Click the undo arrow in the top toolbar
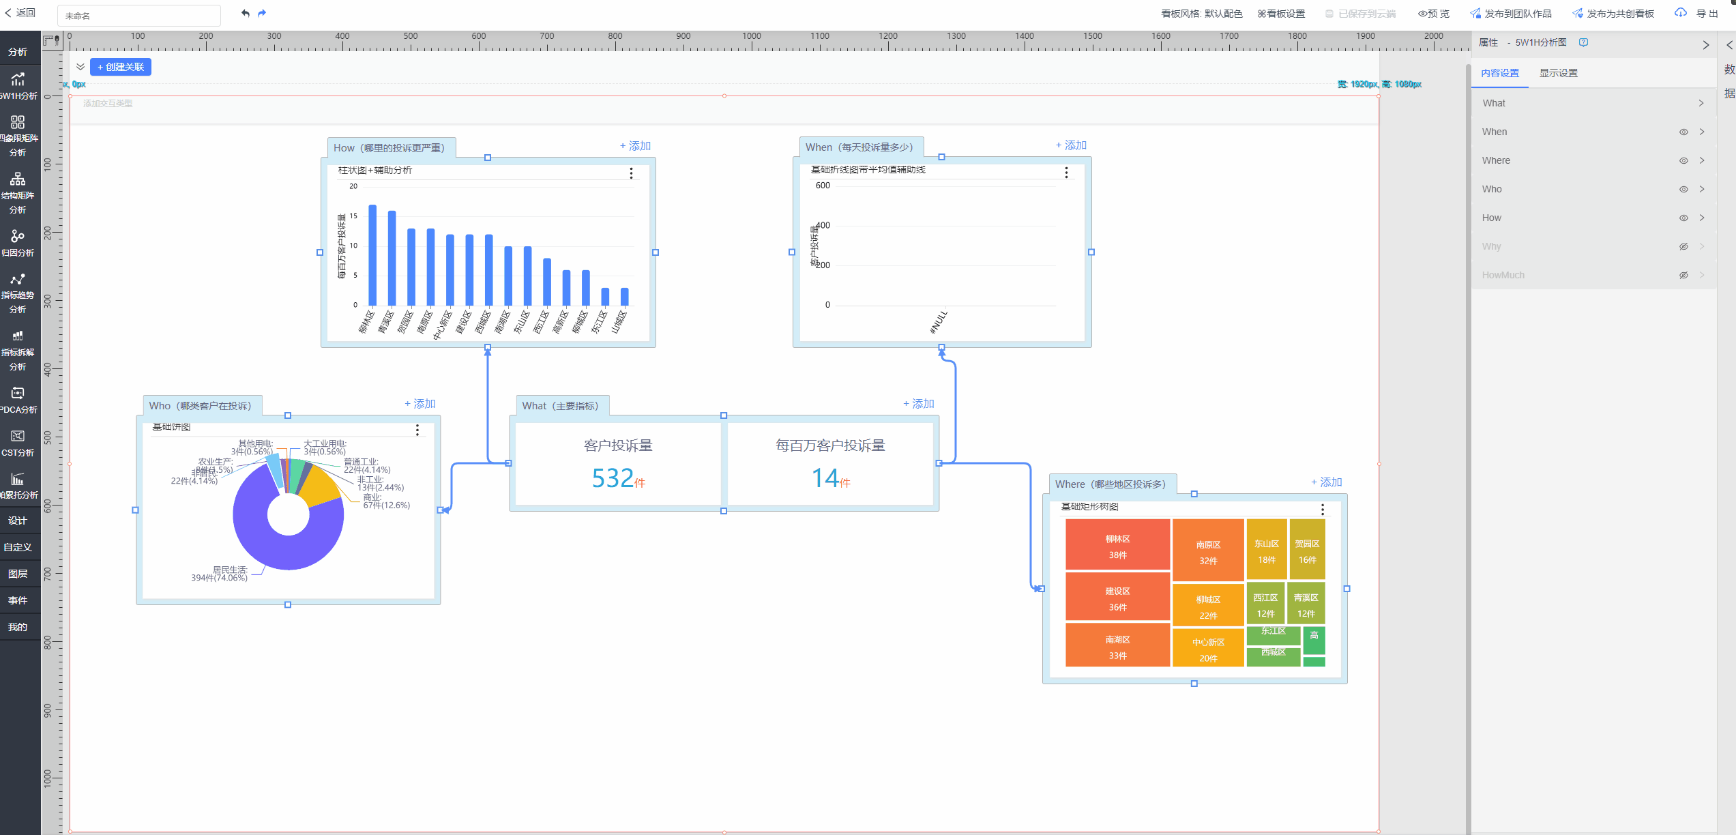Image resolution: width=1736 pixels, height=835 pixels. [x=246, y=13]
